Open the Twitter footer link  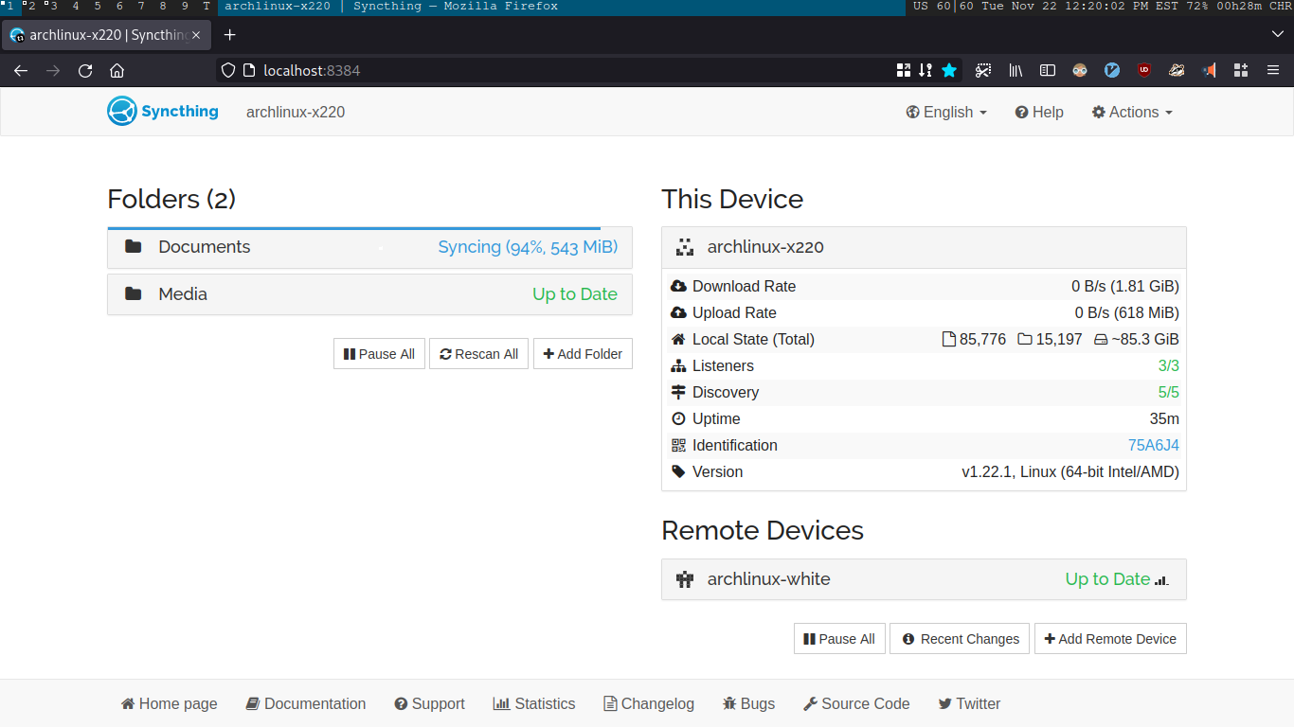[969, 703]
